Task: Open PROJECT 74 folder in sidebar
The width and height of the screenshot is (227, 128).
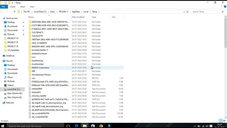Action: coord(13,38)
